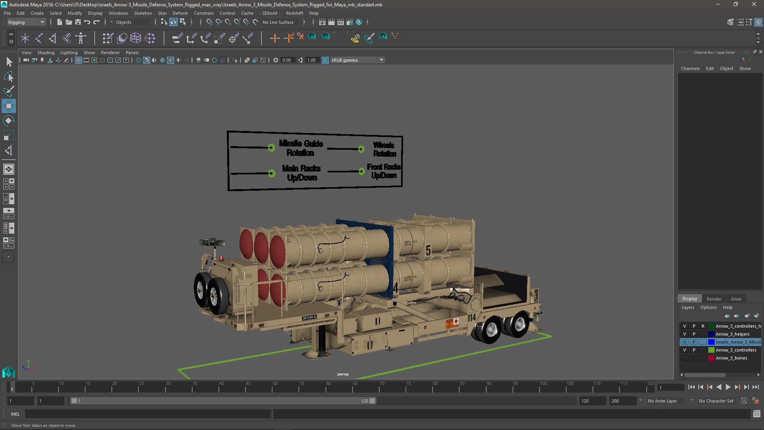Click the No Live Surface field
The width and height of the screenshot is (764, 430).
[x=281, y=22]
